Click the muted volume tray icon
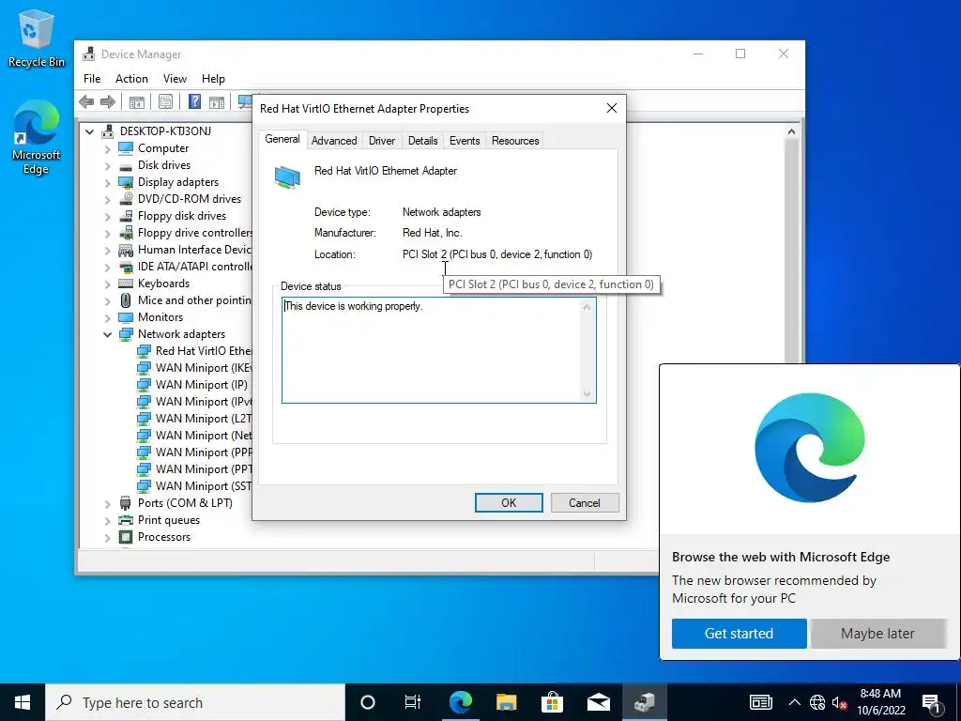 pyautogui.click(x=839, y=702)
